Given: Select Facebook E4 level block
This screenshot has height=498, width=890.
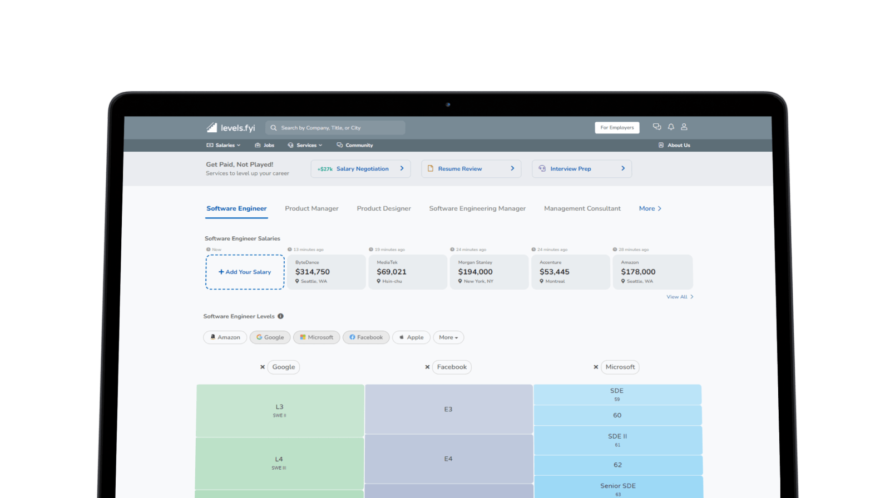Looking at the screenshot, I should [449, 459].
